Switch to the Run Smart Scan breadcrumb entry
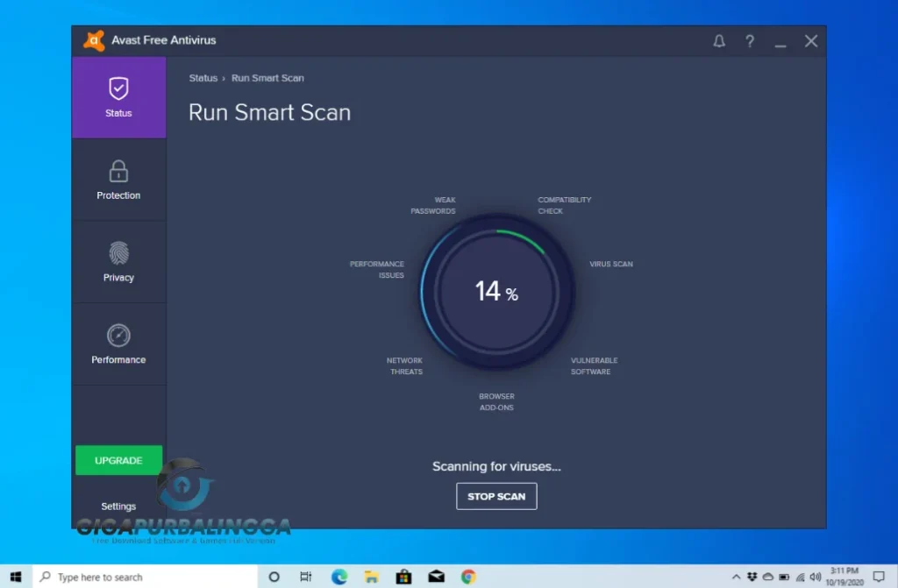This screenshot has width=898, height=588. 267,78
